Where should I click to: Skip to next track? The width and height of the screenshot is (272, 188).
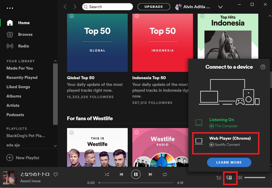pos(150,174)
